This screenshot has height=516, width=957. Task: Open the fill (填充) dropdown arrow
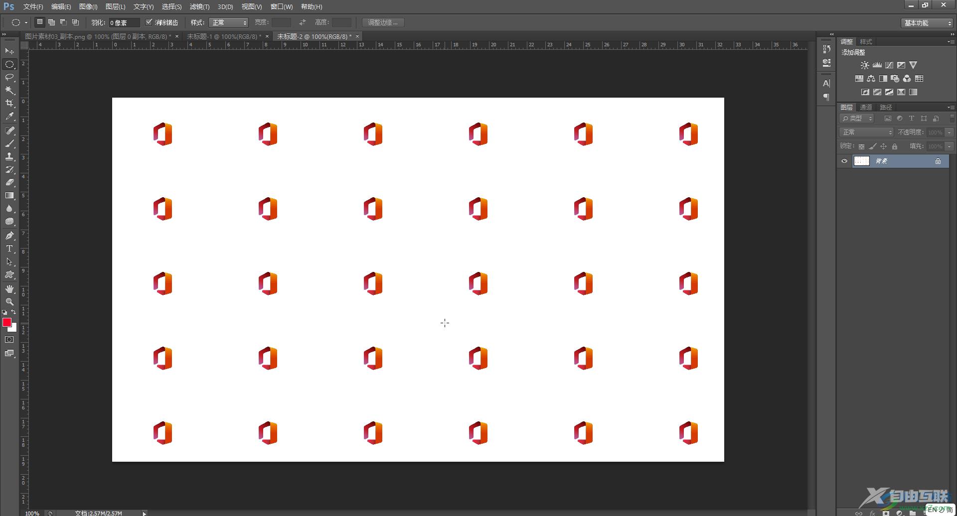click(950, 146)
